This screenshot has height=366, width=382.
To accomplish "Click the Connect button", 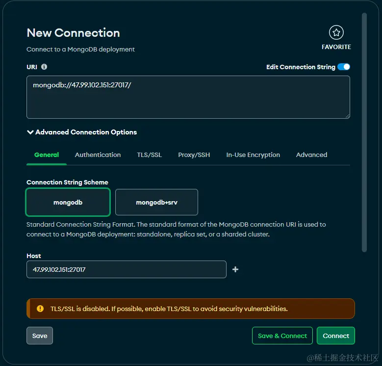I will (336, 336).
